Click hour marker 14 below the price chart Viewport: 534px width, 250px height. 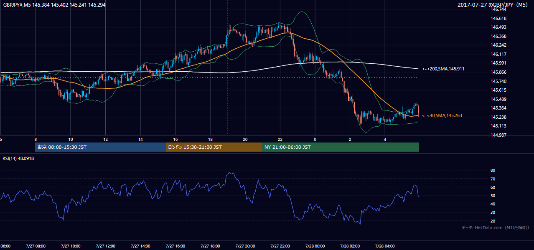[x=140, y=139]
